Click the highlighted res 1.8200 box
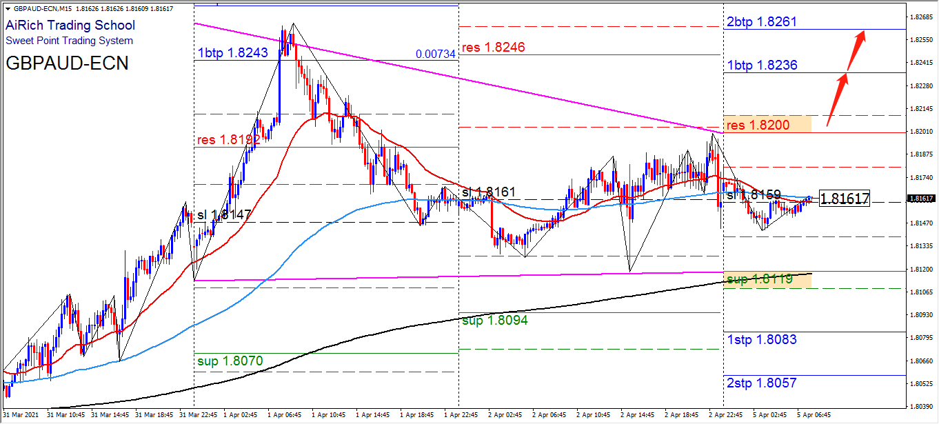Image resolution: width=939 pixels, height=424 pixels. pyautogui.click(x=768, y=124)
